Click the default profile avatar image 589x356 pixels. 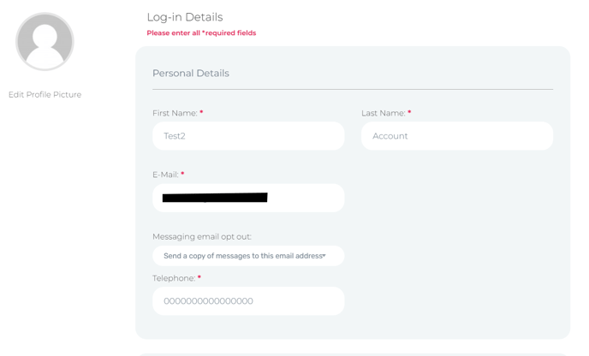tap(45, 41)
